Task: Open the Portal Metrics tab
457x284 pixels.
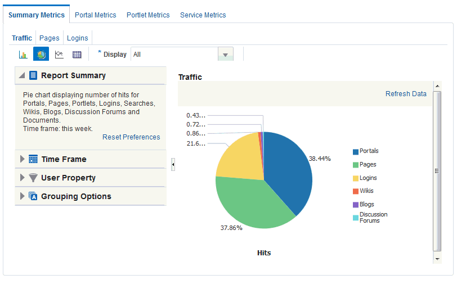Action: (95, 15)
